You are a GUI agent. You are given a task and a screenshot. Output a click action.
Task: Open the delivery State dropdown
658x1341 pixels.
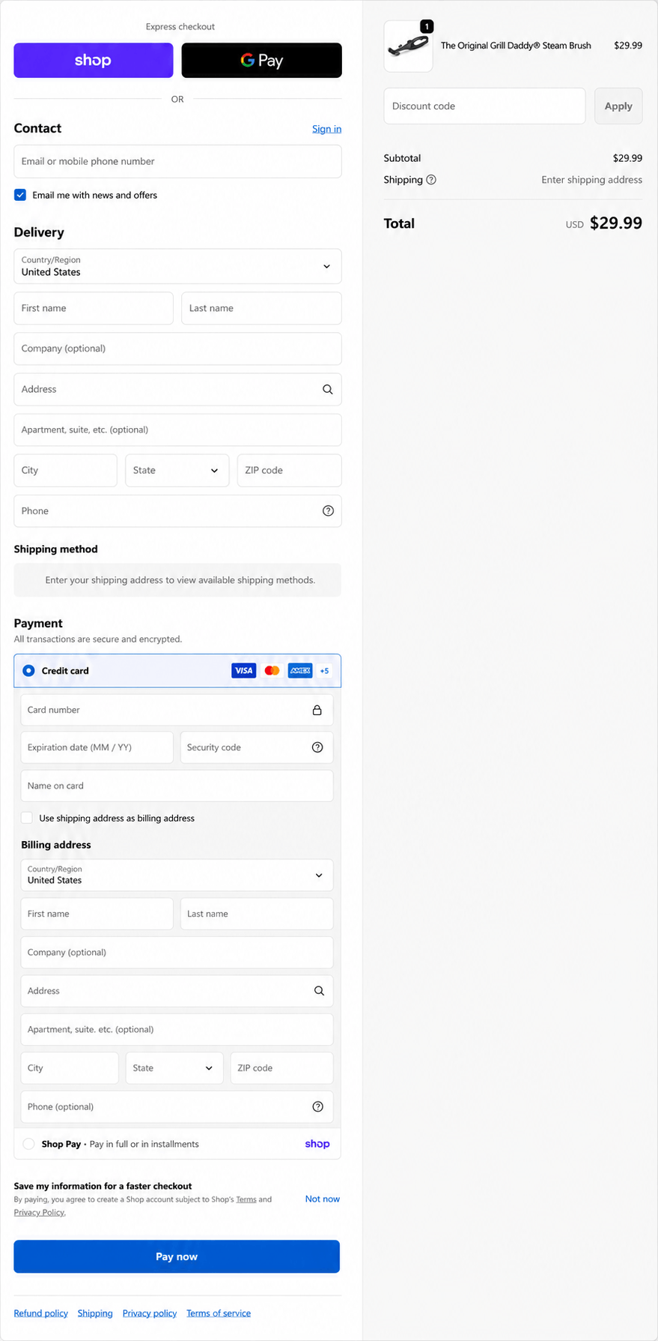[177, 470]
